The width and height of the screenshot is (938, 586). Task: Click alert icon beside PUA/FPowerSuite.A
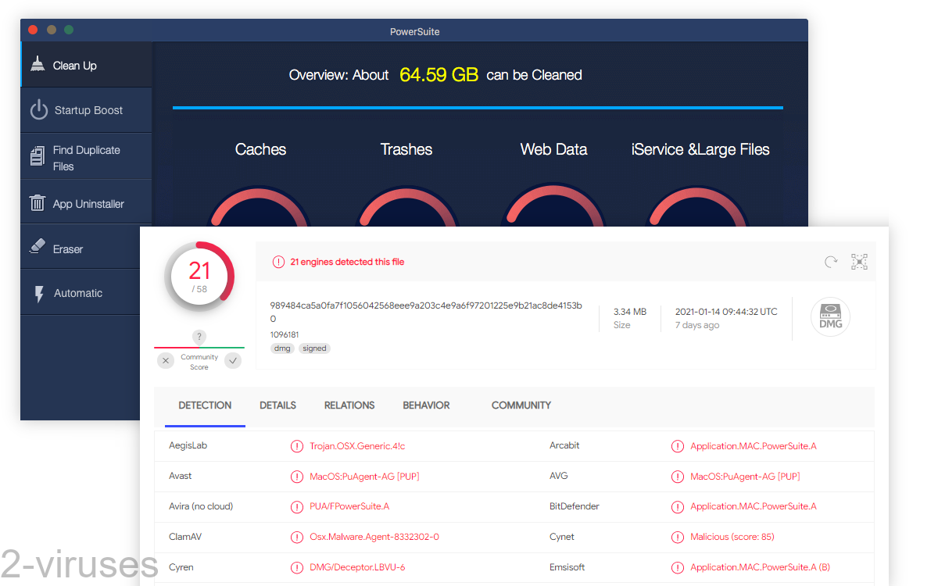(x=297, y=506)
